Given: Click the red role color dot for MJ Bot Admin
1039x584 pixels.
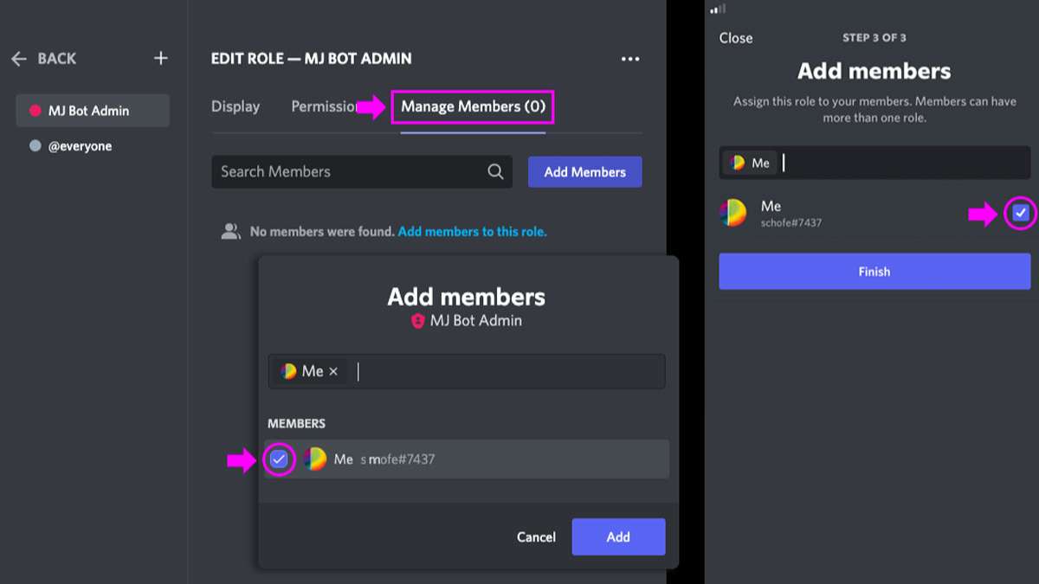Looking at the screenshot, I should (x=36, y=110).
